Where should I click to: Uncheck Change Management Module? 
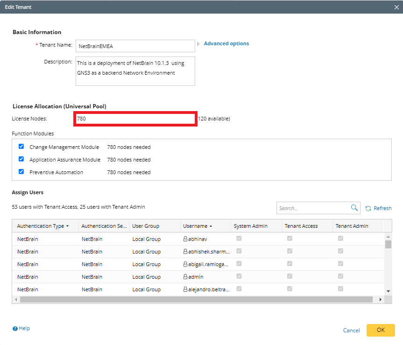click(x=21, y=147)
